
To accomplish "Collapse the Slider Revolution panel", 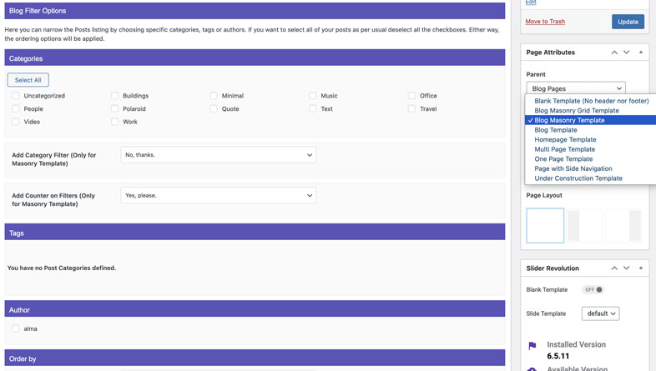I will coord(641,268).
